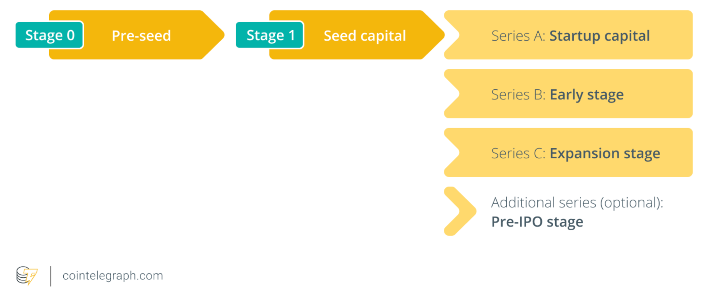
Task: Click the Seed capital arrow banner
Action: 357,35
